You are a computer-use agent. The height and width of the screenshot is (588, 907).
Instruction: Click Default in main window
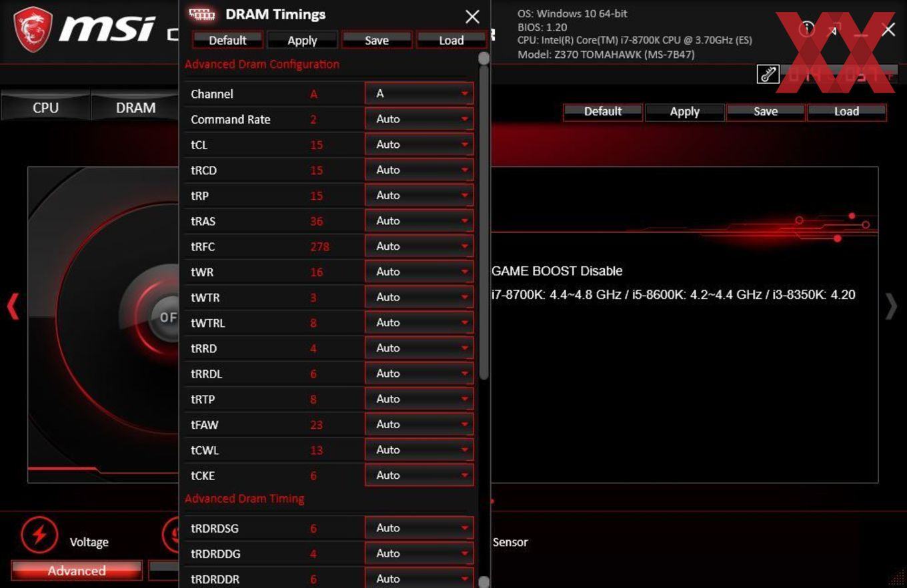click(x=603, y=111)
